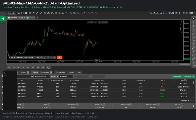The height and width of the screenshot is (120, 196).
Task: Open the go-to-date calendar icon
Action: tap(48, 68)
